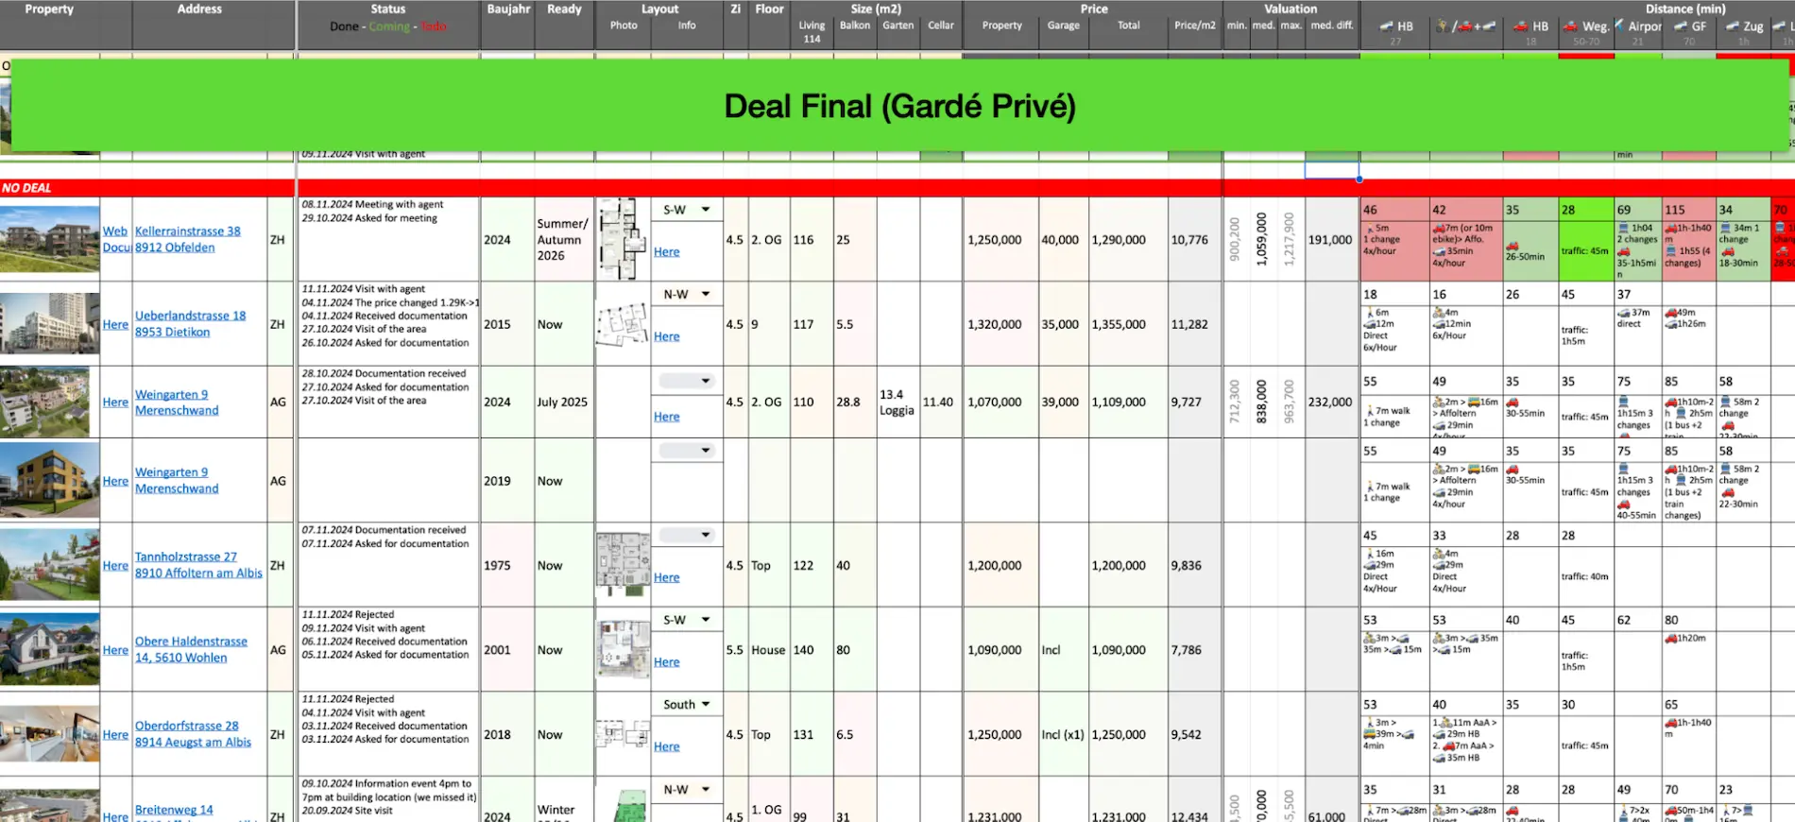
Task: Click the tram icon in the Kellerrainstrasse '1h04' cell
Action: click(x=1624, y=228)
